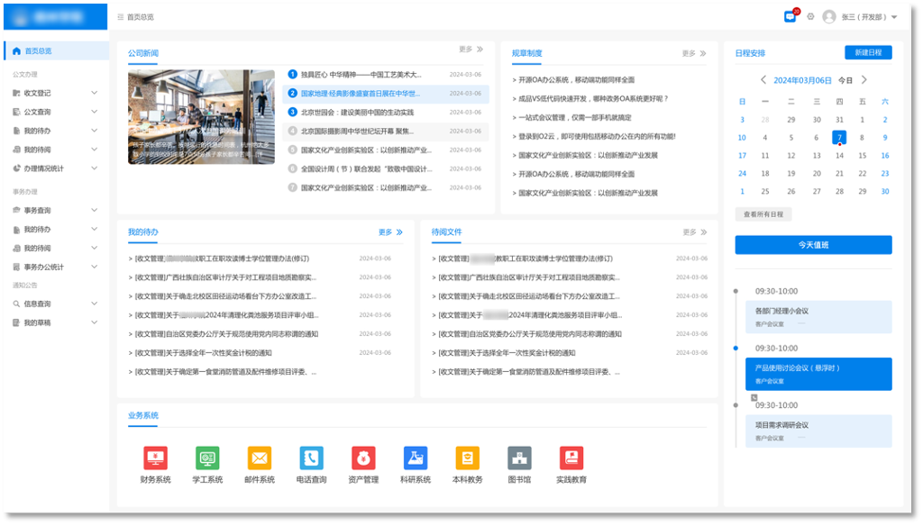Click the company news photo thumbnail
The width and height of the screenshot is (923, 526).
pyautogui.click(x=201, y=116)
